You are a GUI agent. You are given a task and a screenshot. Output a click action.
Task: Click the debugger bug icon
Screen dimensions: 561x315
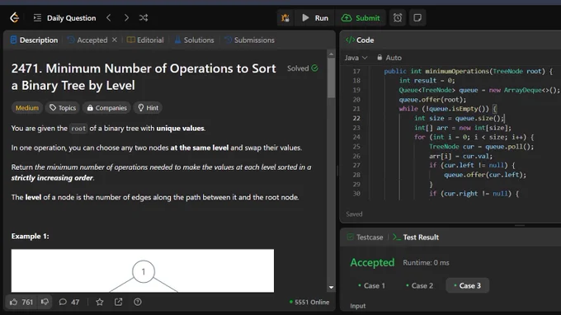point(285,18)
